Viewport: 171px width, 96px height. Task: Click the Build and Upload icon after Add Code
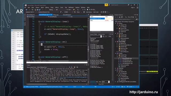click(x=101, y=12)
